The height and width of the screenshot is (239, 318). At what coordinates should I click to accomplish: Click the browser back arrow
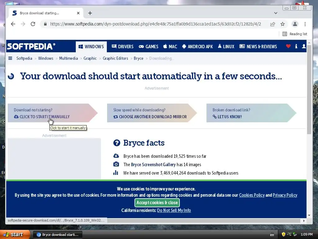pyautogui.click(x=13, y=24)
